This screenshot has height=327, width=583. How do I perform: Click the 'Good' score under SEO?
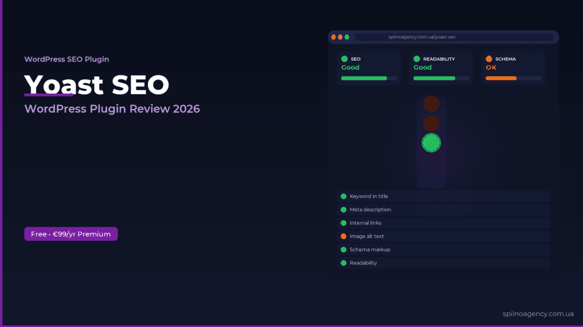pyautogui.click(x=350, y=68)
